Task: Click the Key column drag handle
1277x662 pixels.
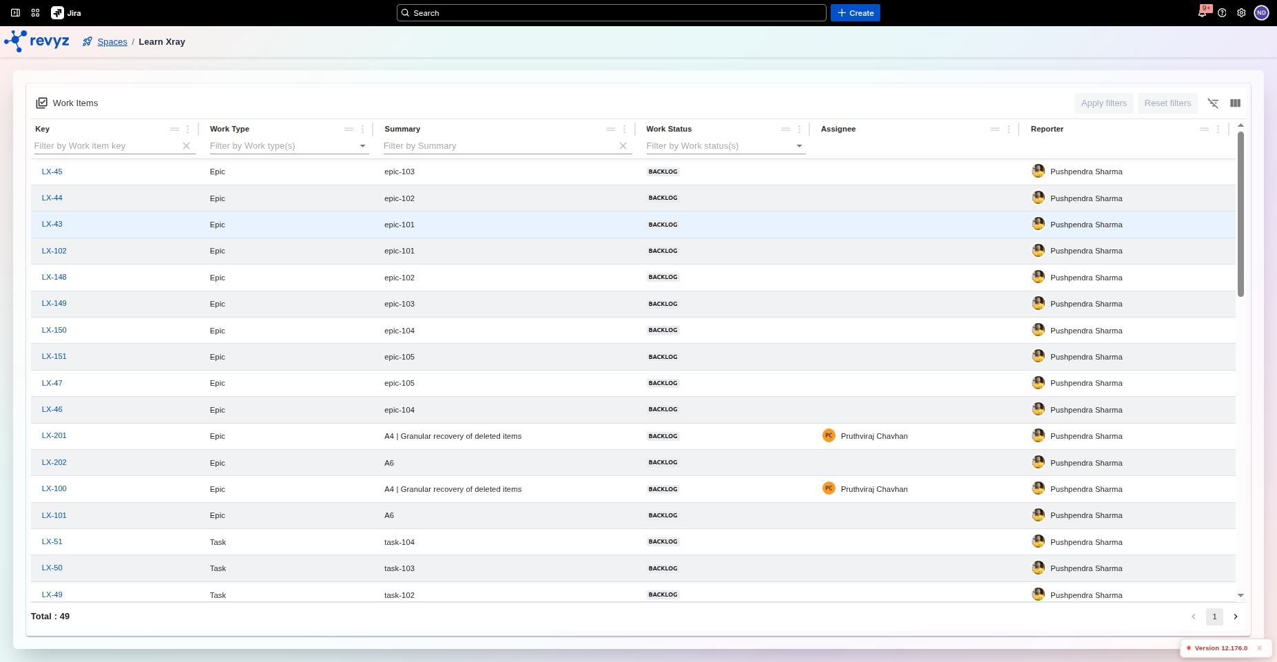Action: [175, 130]
